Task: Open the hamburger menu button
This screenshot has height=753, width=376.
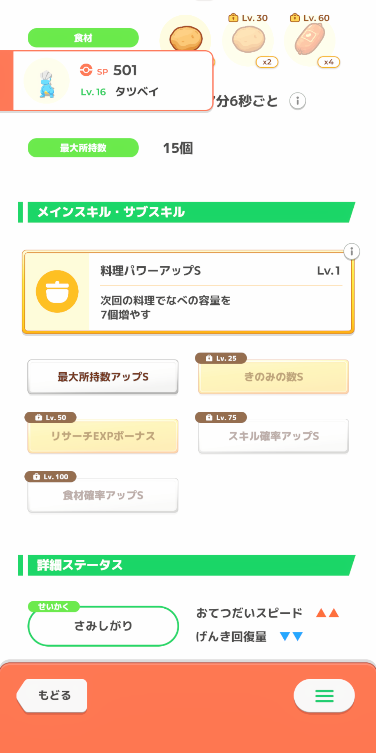Action: coord(324,695)
